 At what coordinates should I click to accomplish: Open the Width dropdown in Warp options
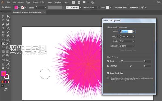[x=134, y=32]
